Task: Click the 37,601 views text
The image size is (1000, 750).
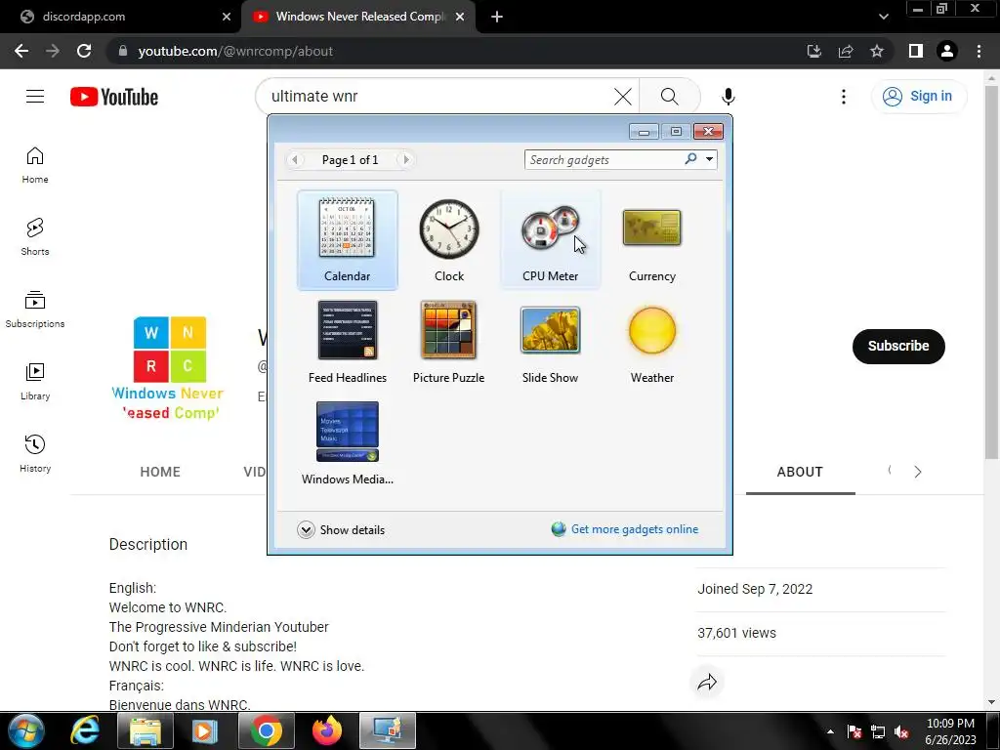Action: 736,633
